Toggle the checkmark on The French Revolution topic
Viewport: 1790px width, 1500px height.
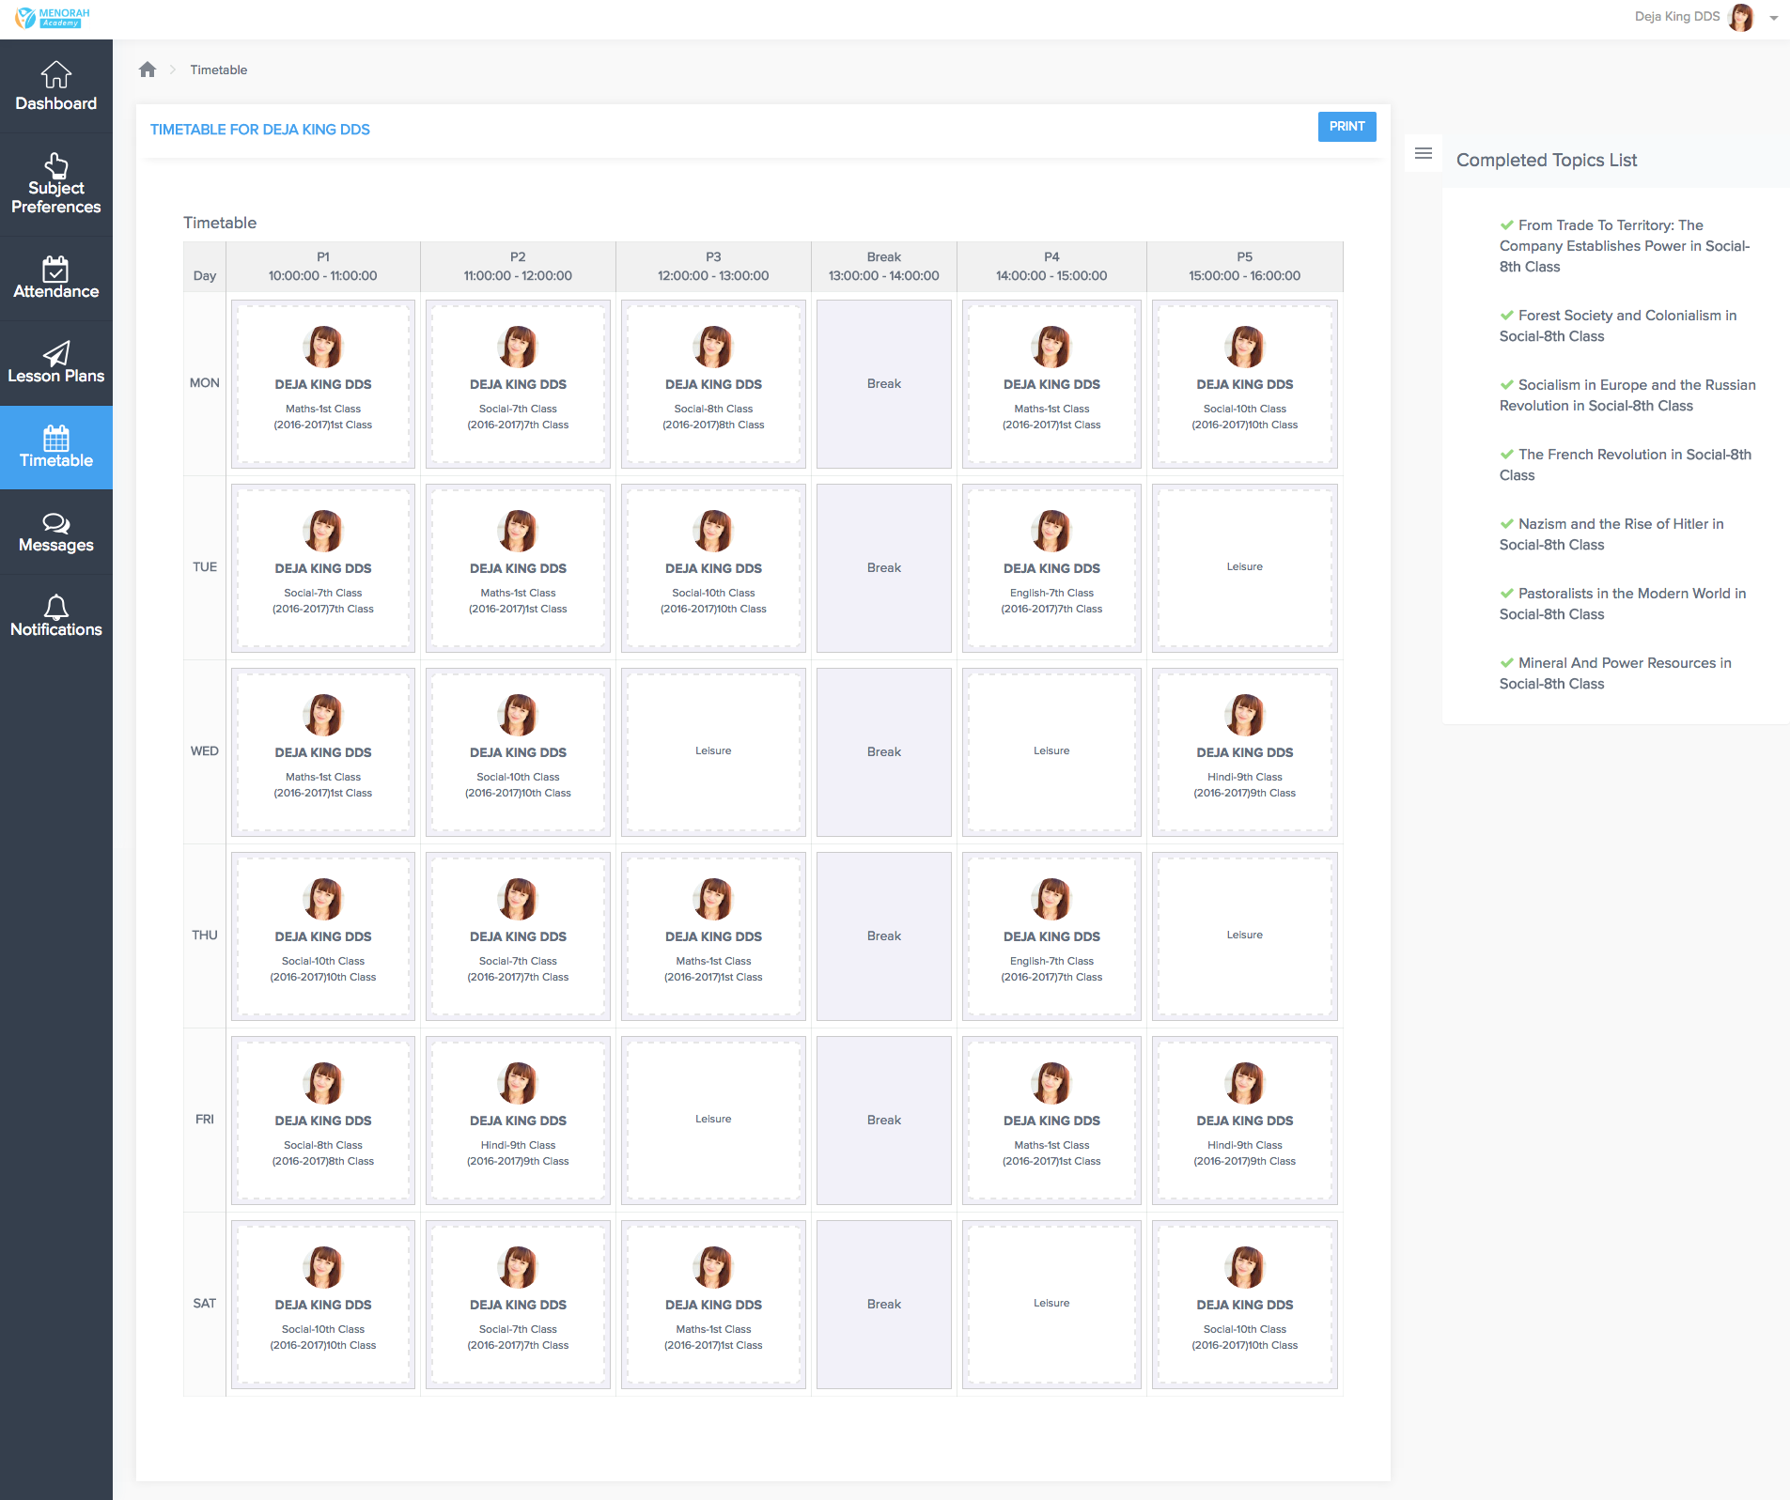pos(1506,455)
